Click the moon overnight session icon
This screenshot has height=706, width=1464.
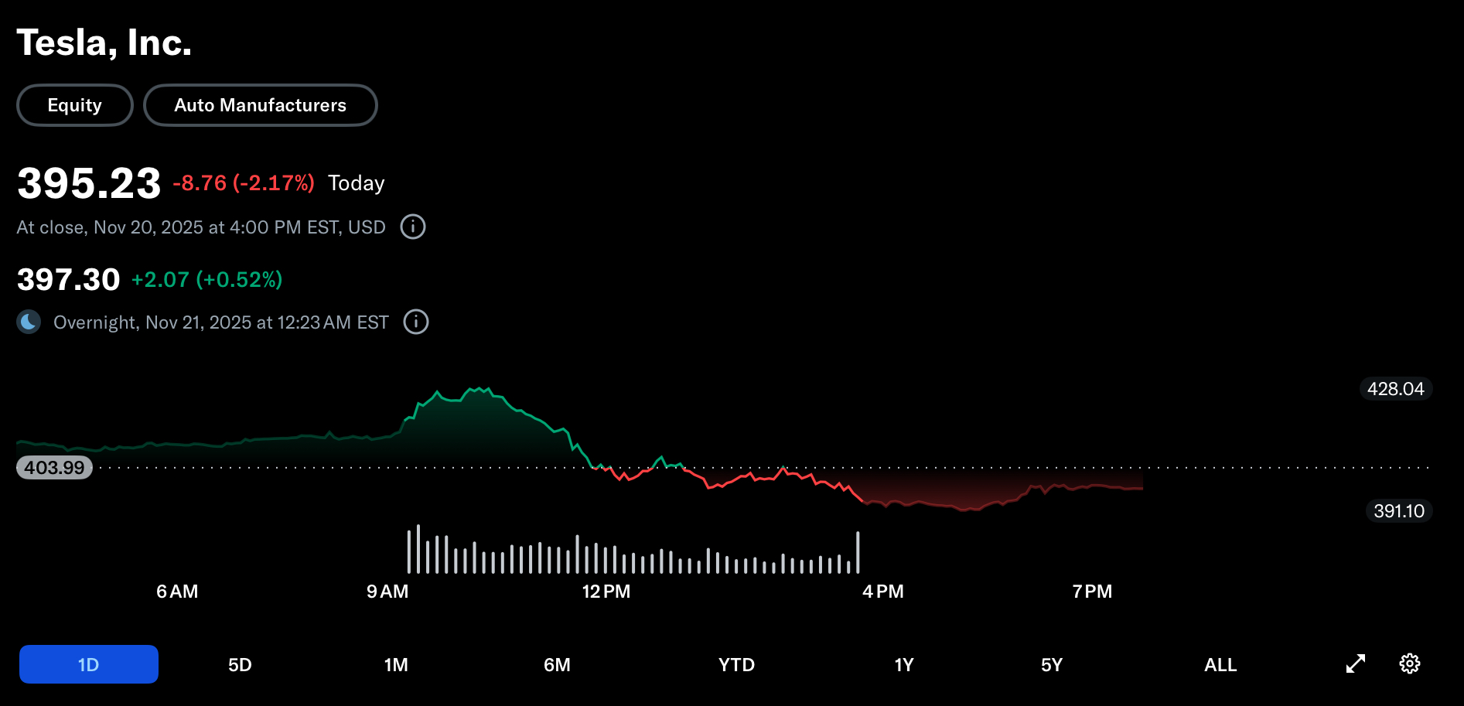29,322
